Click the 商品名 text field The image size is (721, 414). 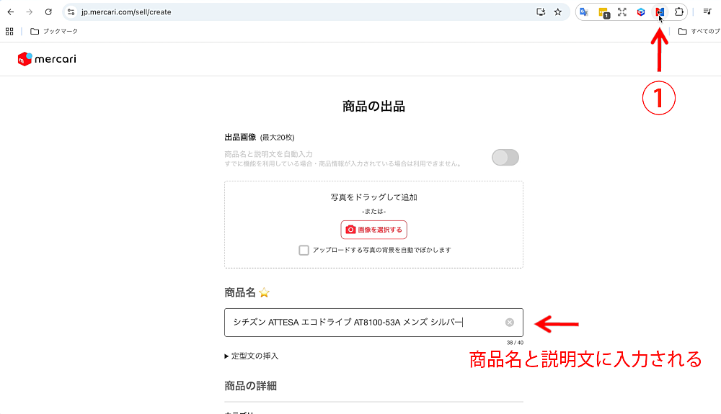point(373,323)
